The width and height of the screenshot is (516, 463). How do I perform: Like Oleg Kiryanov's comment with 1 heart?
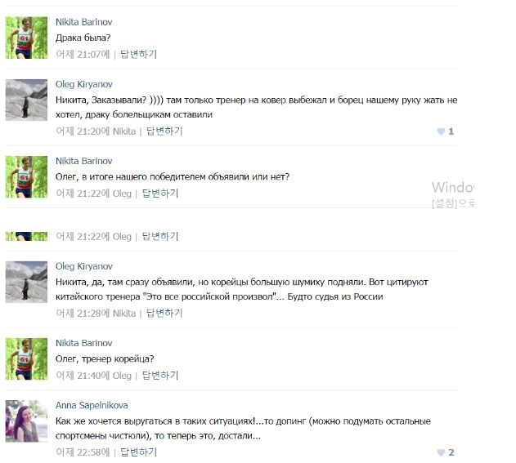(441, 131)
